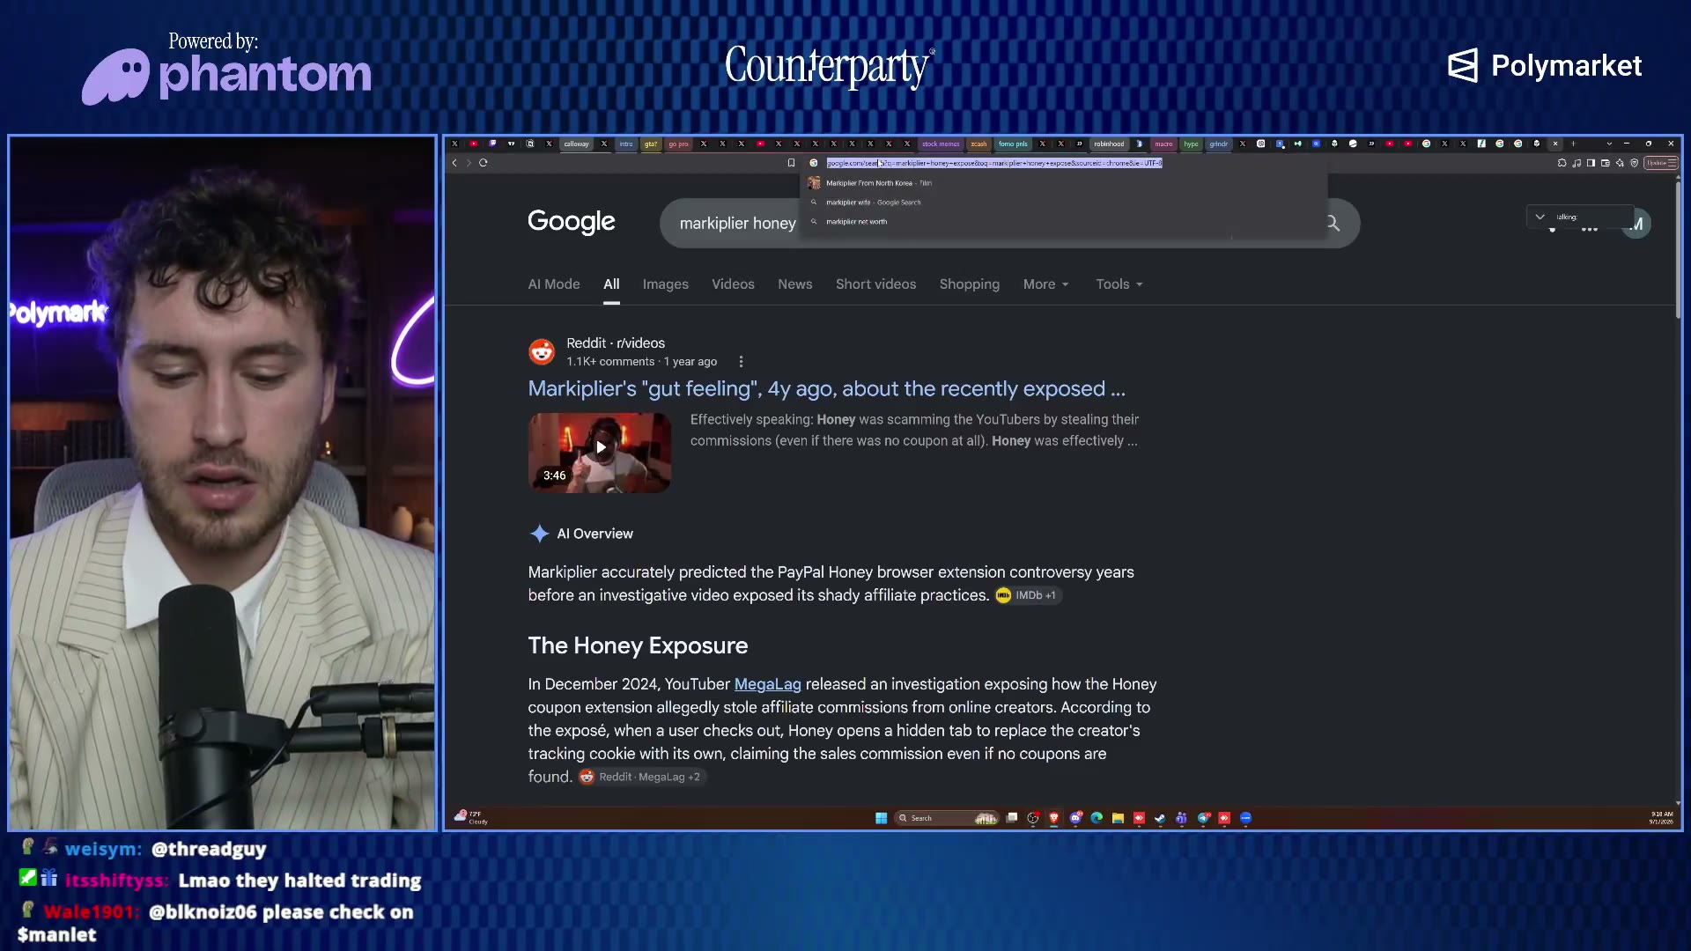1691x951 pixels.
Task: Open the browser extensions puzzle icon
Action: point(1562,163)
